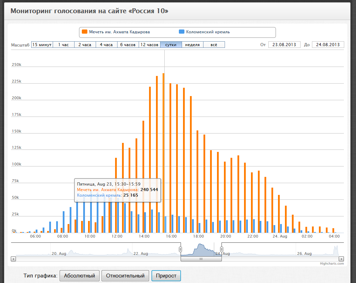
Task: Grab the left navigator range handle
Action: pos(180,249)
